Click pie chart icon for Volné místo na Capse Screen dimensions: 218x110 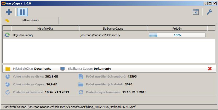click(x=8, y=84)
